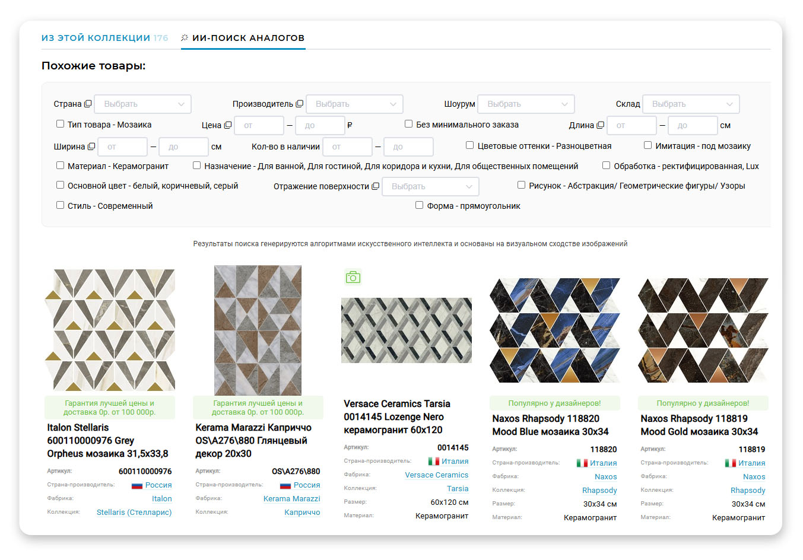
Task: Enable Тип товара - Мозаика checkbox
Action: (x=60, y=124)
